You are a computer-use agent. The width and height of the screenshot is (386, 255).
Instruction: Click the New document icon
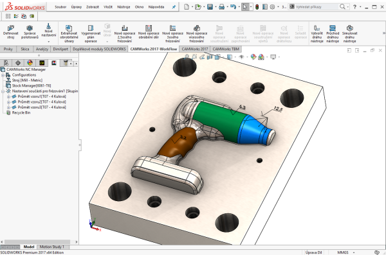coord(187,7)
